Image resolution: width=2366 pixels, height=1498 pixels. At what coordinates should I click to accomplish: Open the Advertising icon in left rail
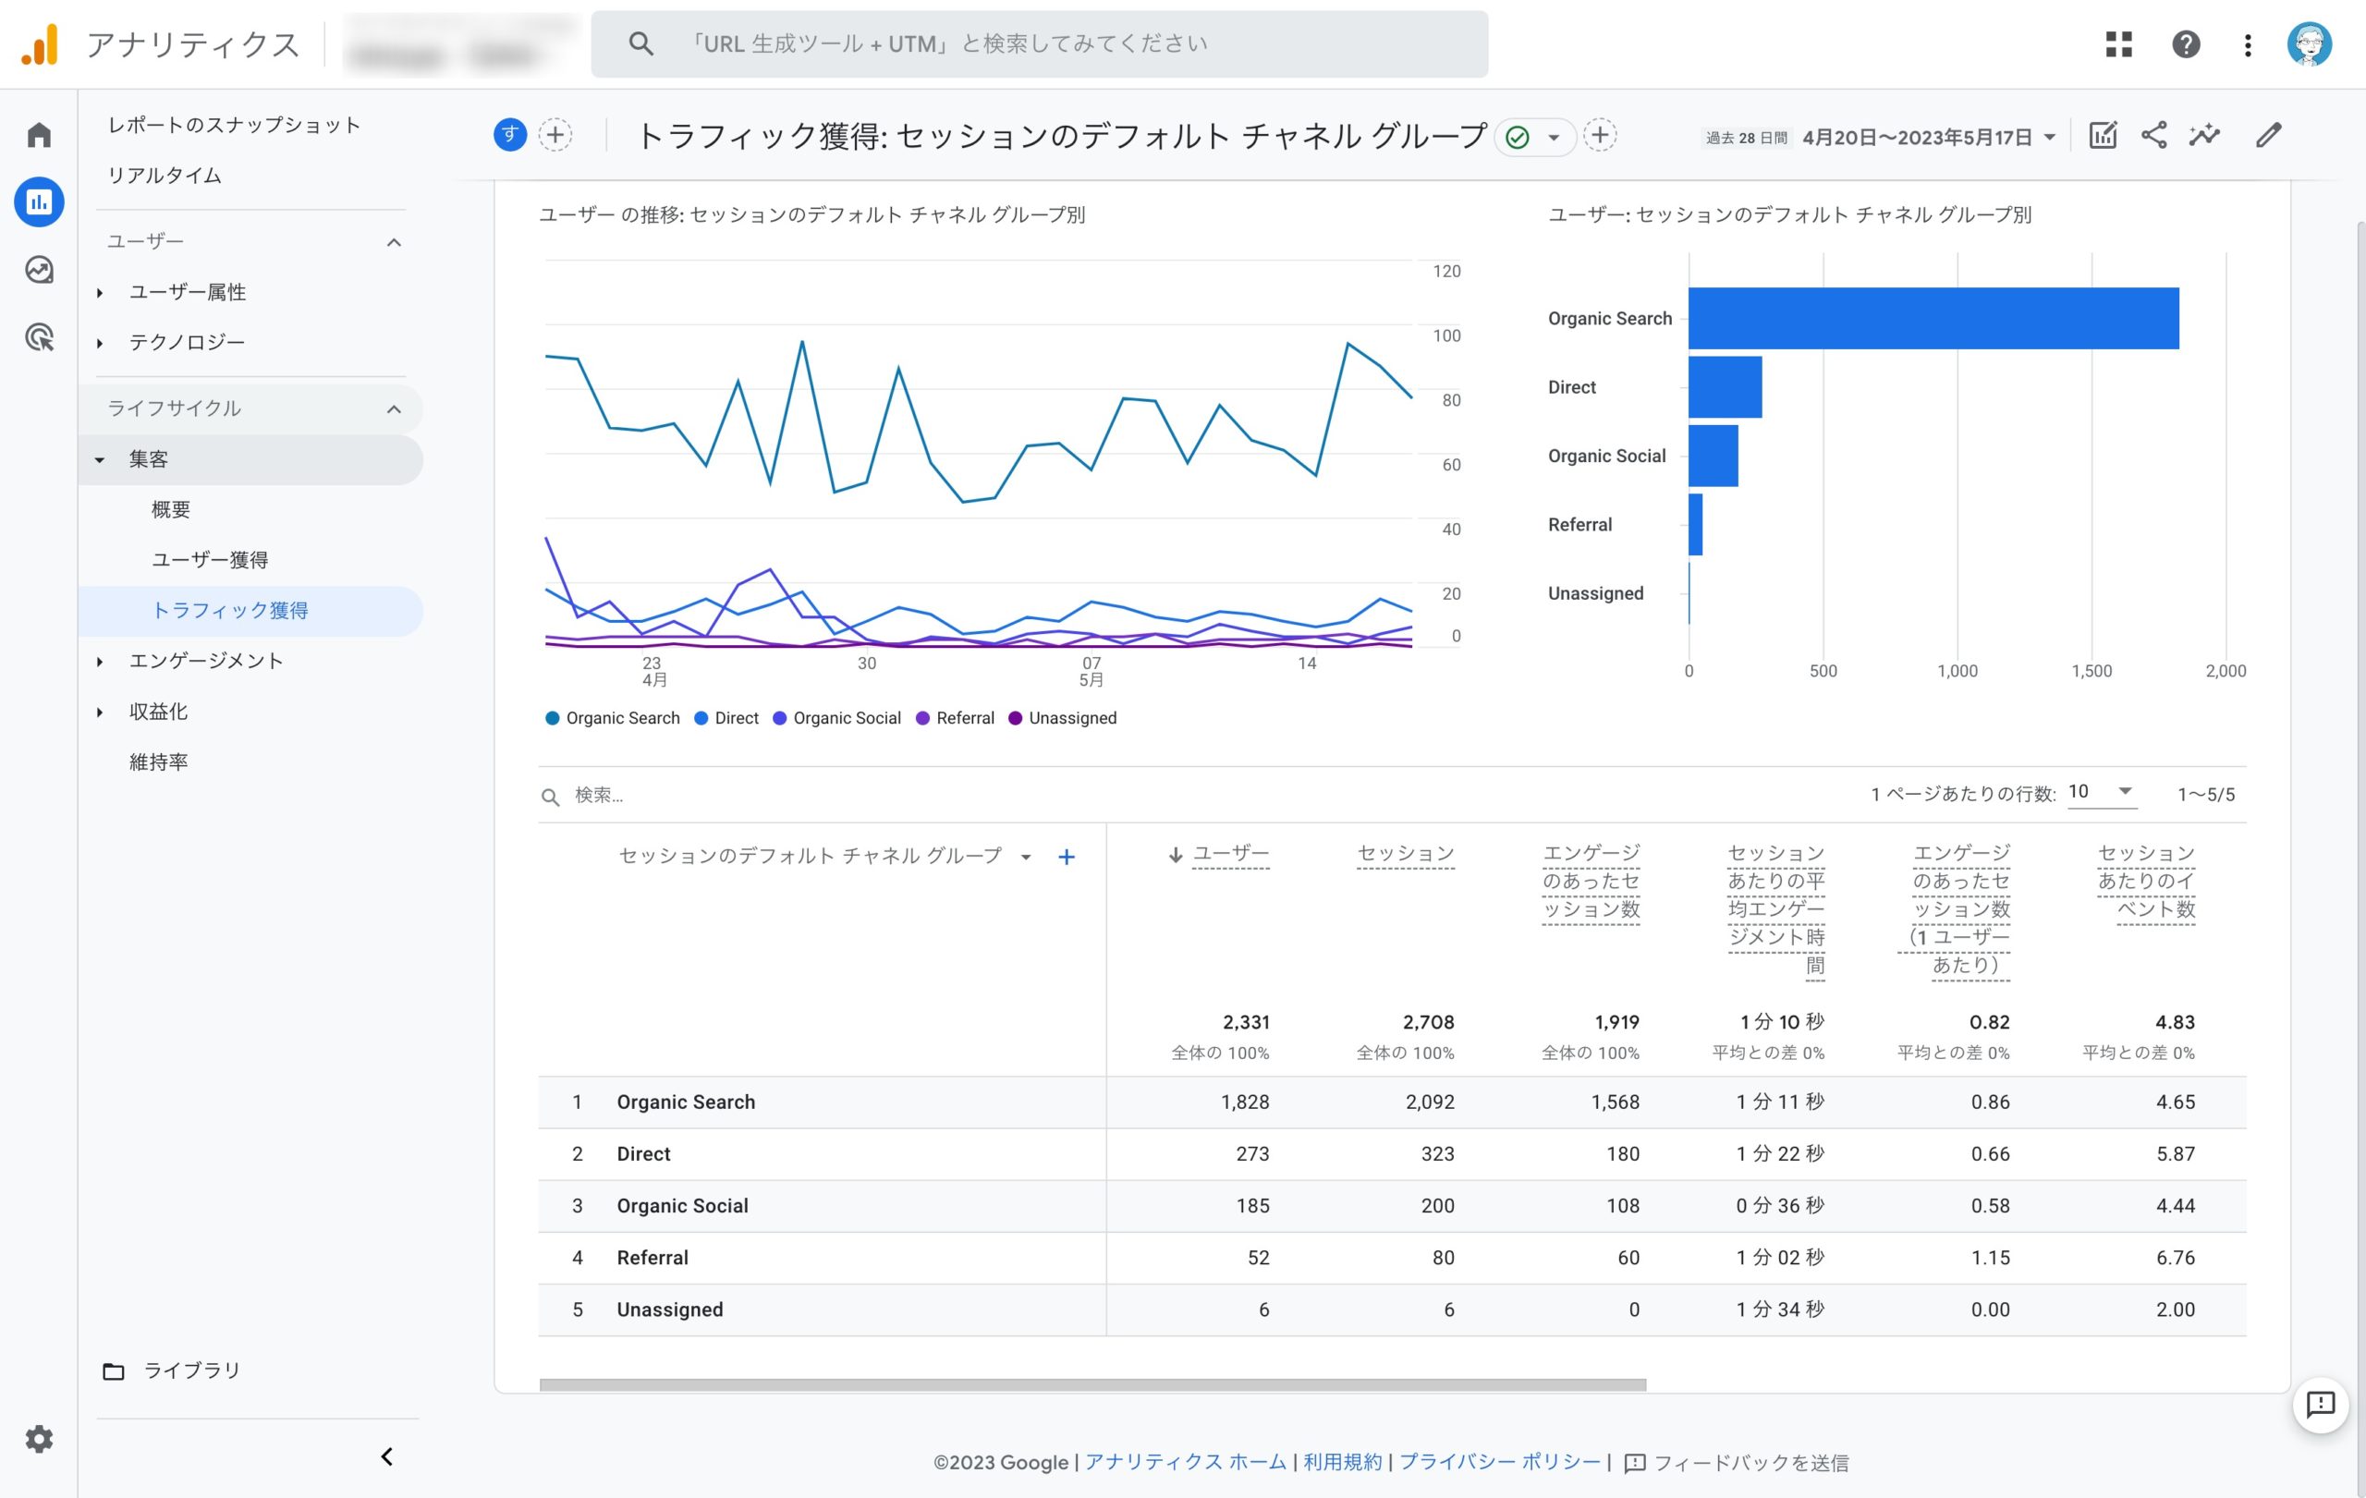point(40,337)
